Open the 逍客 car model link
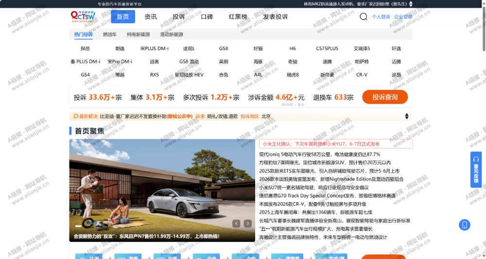Viewport: 486px width, 259px height. [155, 62]
